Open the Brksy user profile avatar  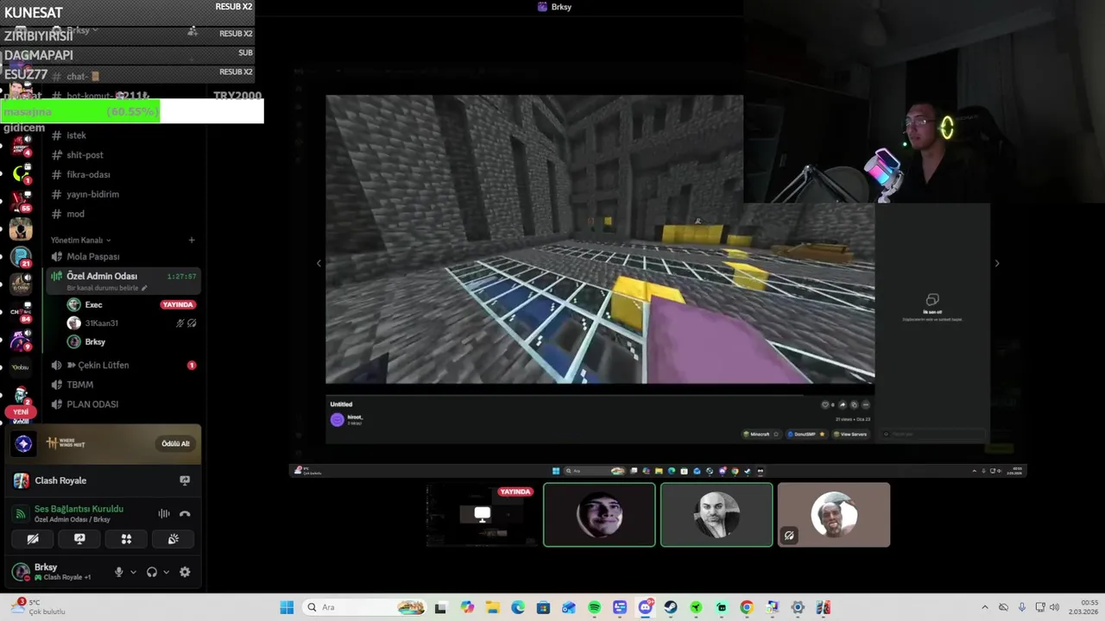click(x=21, y=572)
